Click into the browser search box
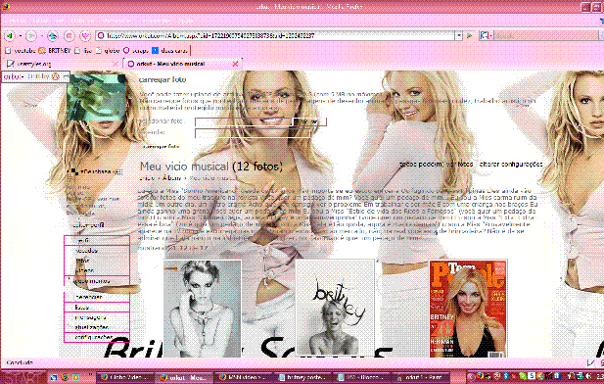The image size is (604, 384). pyautogui.click(x=546, y=35)
